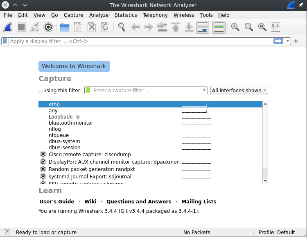
Task: Select the Loopback: lo interface
Action: (150, 117)
